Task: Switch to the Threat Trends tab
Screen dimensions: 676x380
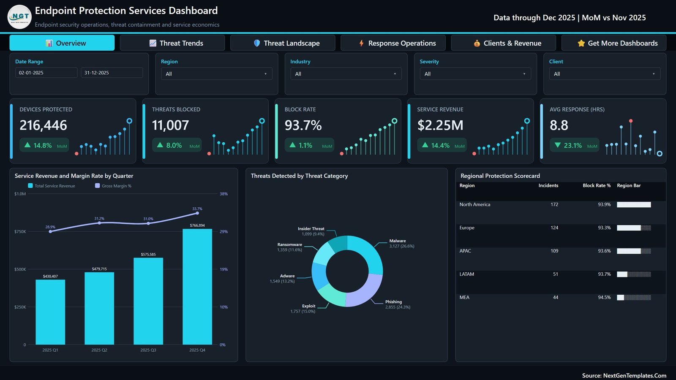Action: click(172, 43)
